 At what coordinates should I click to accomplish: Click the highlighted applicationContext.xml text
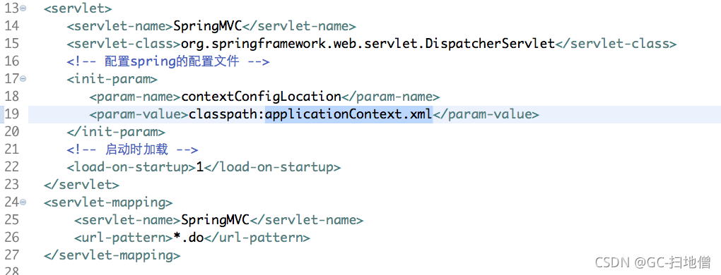pyautogui.click(x=349, y=114)
